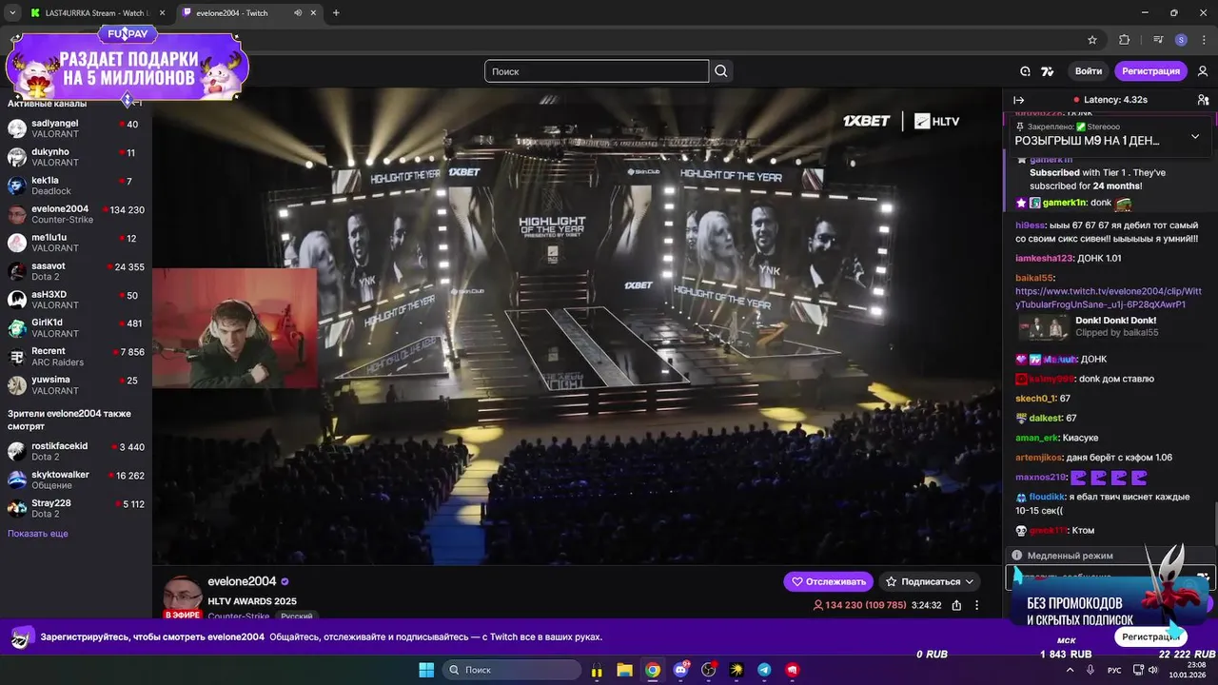1218x685 pixels.
Task: Open evelone2004 channel in sidebar
Action: (75, 214)
